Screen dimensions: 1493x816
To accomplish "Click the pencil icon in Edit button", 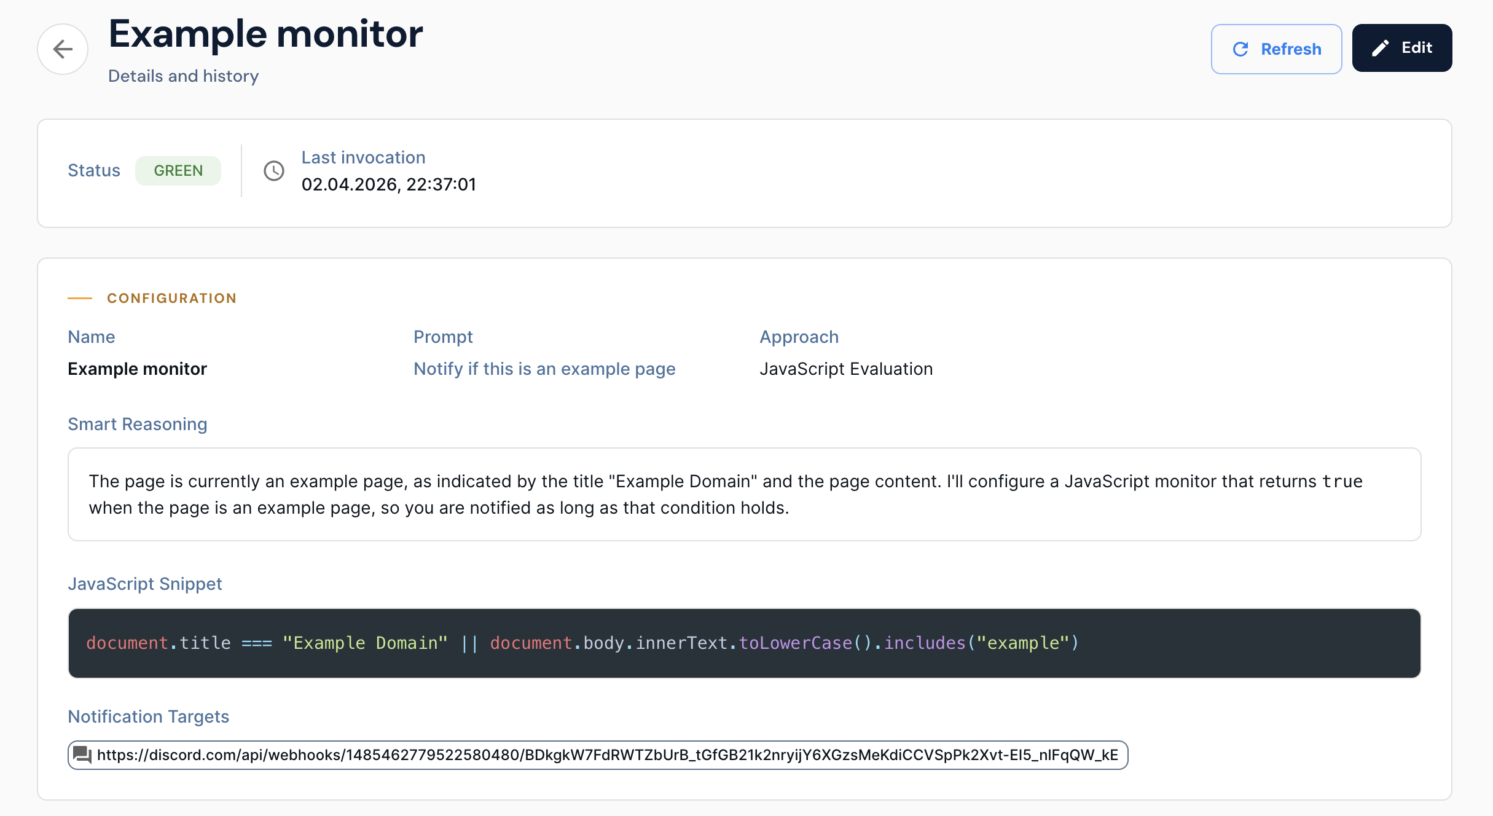I will pos(1380,49).
